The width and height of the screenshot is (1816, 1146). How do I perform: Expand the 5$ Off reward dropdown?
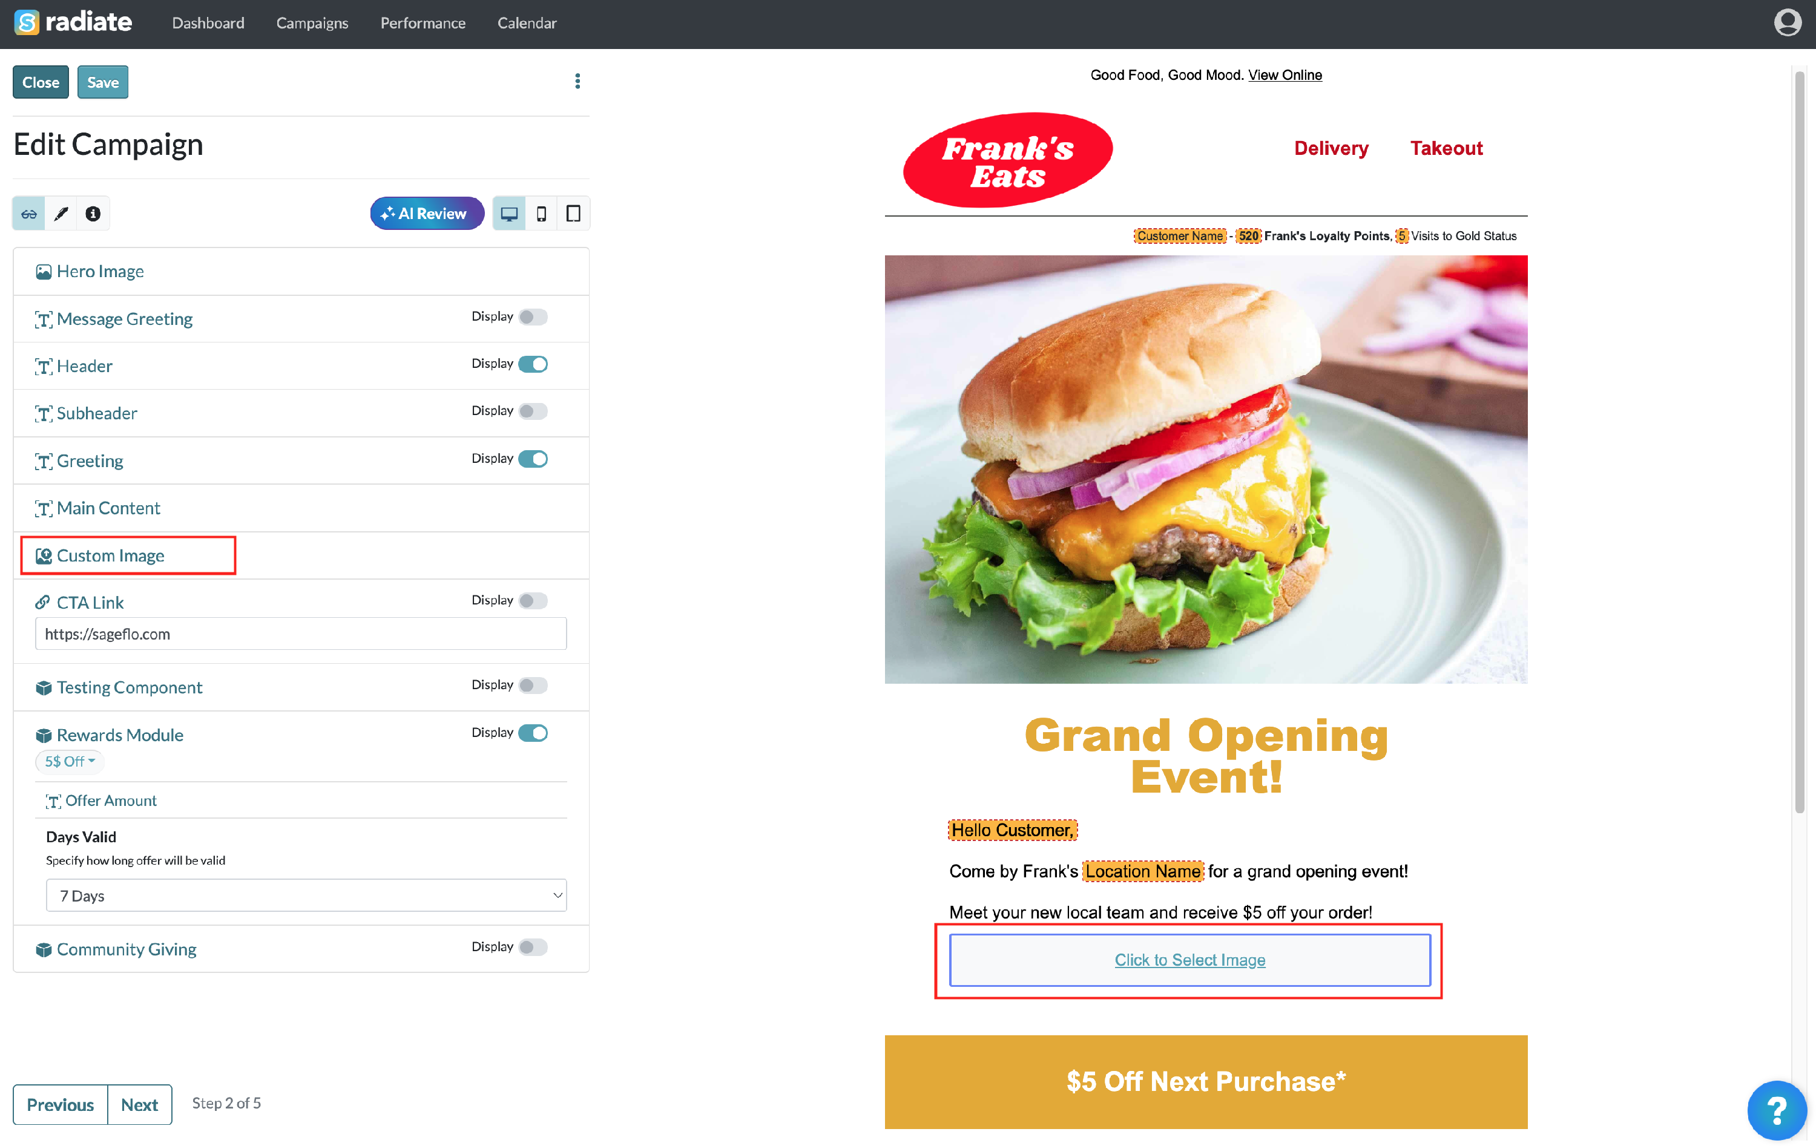click(70, 762)
